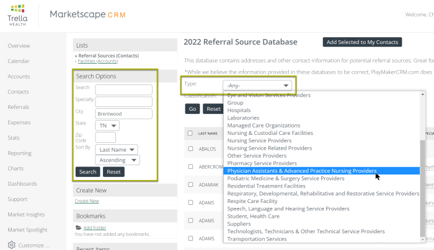Open the Type -Any- dropdown
Viewport: 434px width, 250px height.
257,85
